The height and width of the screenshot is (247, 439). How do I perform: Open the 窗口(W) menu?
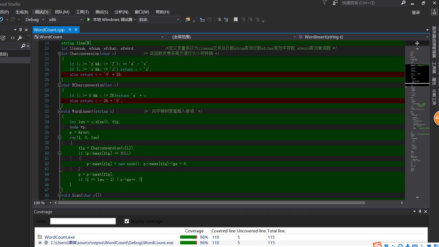point(142,12)
